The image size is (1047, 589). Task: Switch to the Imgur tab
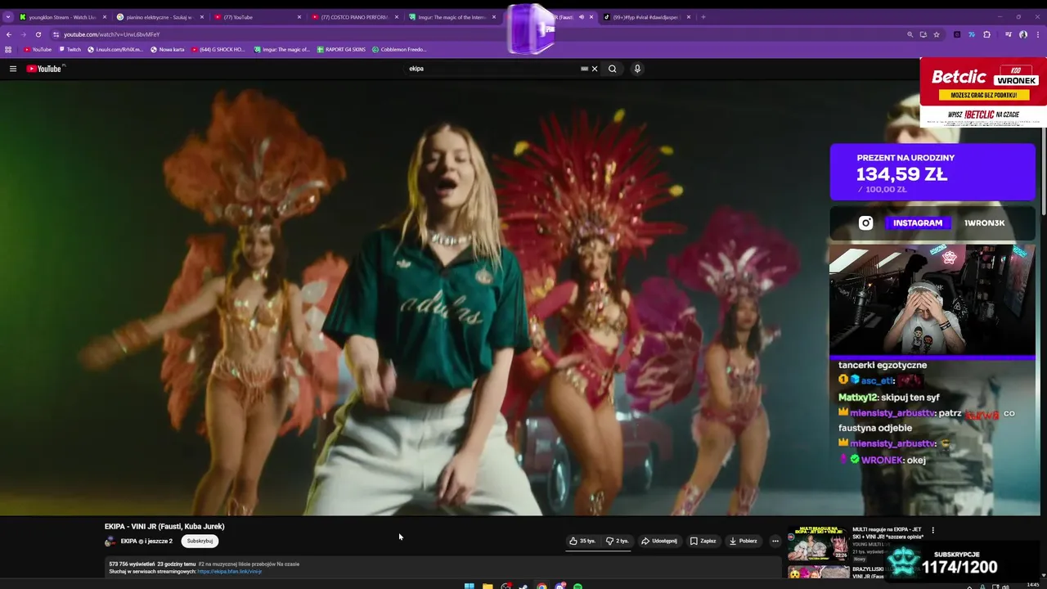(450, 17)
